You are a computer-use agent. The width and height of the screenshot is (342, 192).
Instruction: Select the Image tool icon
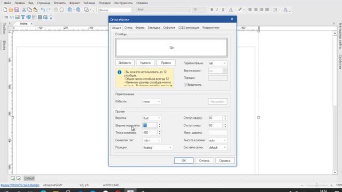[17, 17]
